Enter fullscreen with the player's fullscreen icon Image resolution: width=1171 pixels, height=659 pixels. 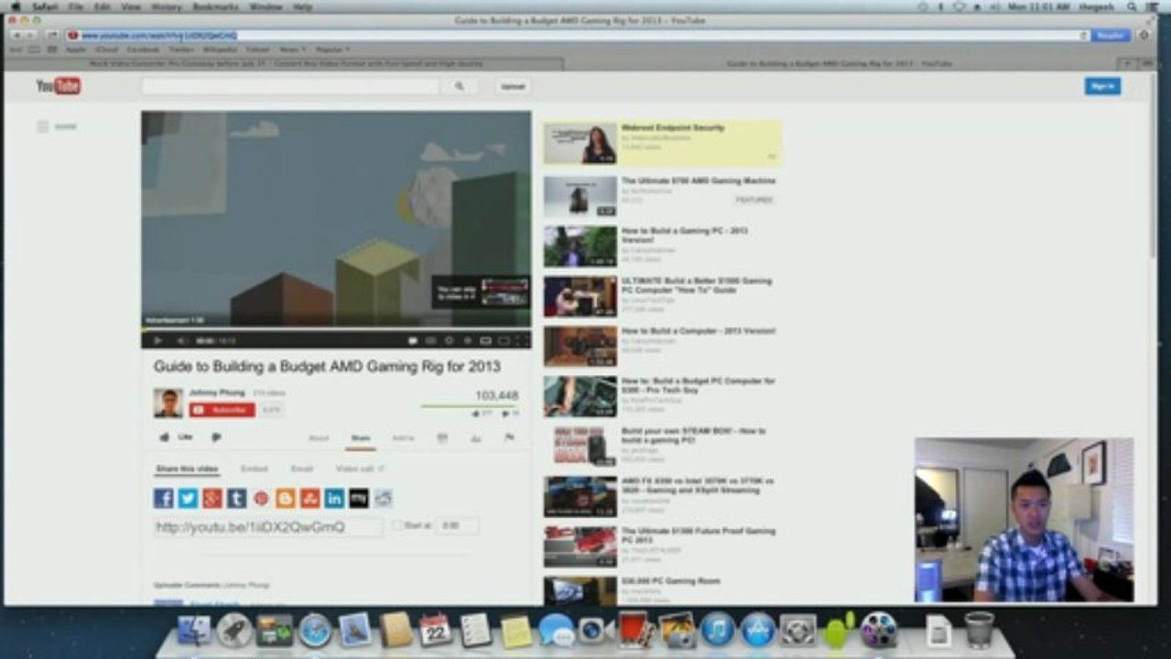pyautogui.click(x=522, y=340)
